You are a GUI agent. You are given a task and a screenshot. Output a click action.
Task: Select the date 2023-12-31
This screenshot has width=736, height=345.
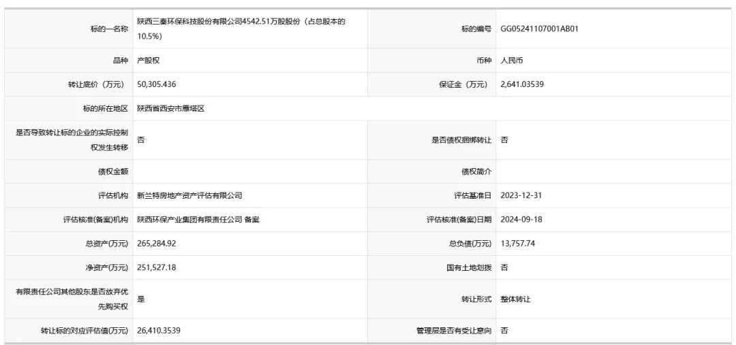(x=521, y=195)
